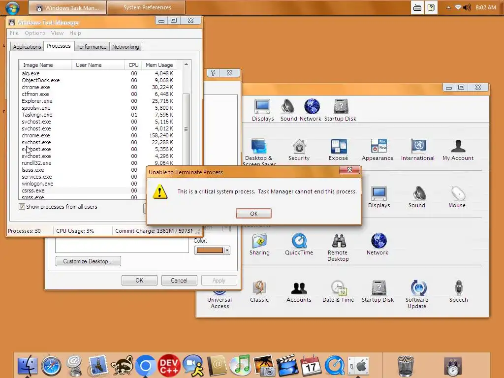This screenshot has height=378, width=504.
Task: Select the Taskmgr.exe process row
Action: [100, 115]
